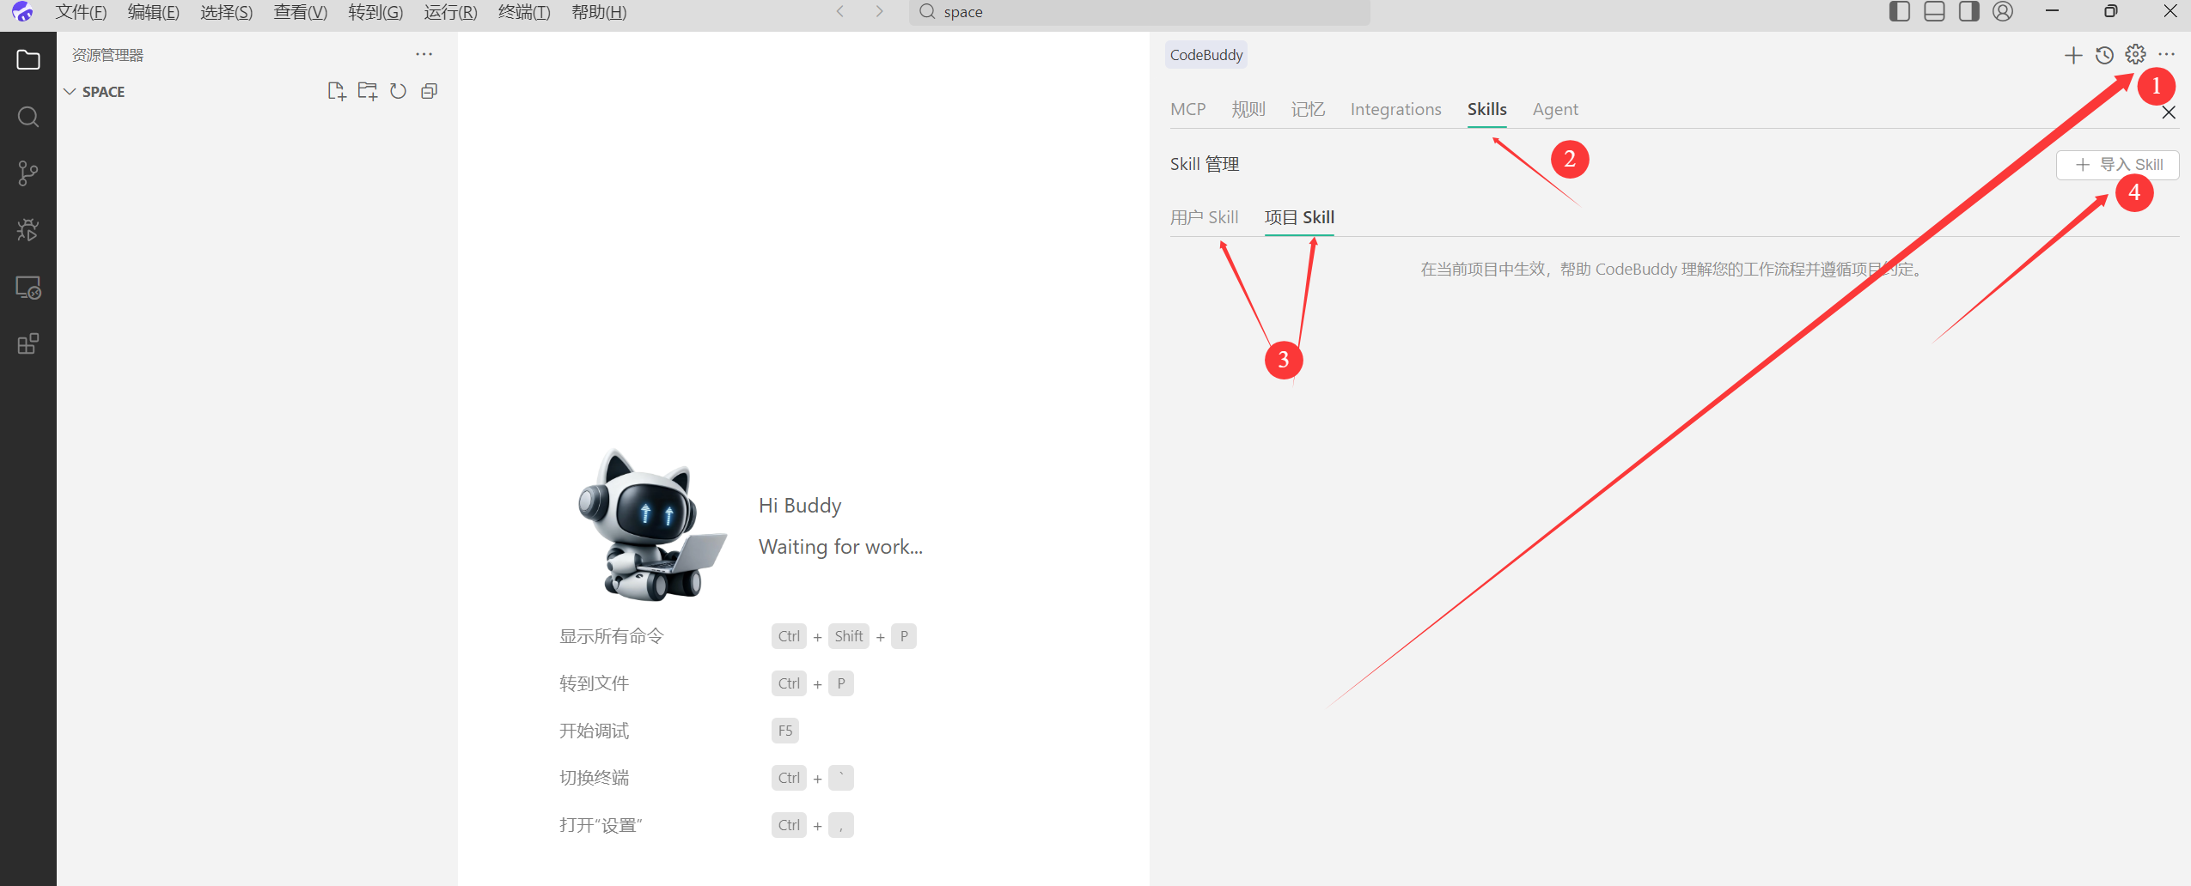Open the Remote Explorer view
Image resolution: width=2191 pixels, height=886 pixels.
[x=28, y=287]
